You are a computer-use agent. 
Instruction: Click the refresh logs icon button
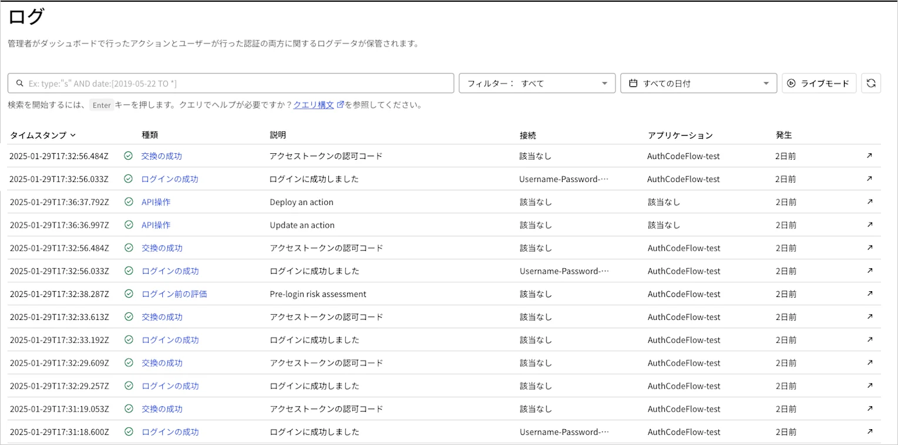click(871, 83)
